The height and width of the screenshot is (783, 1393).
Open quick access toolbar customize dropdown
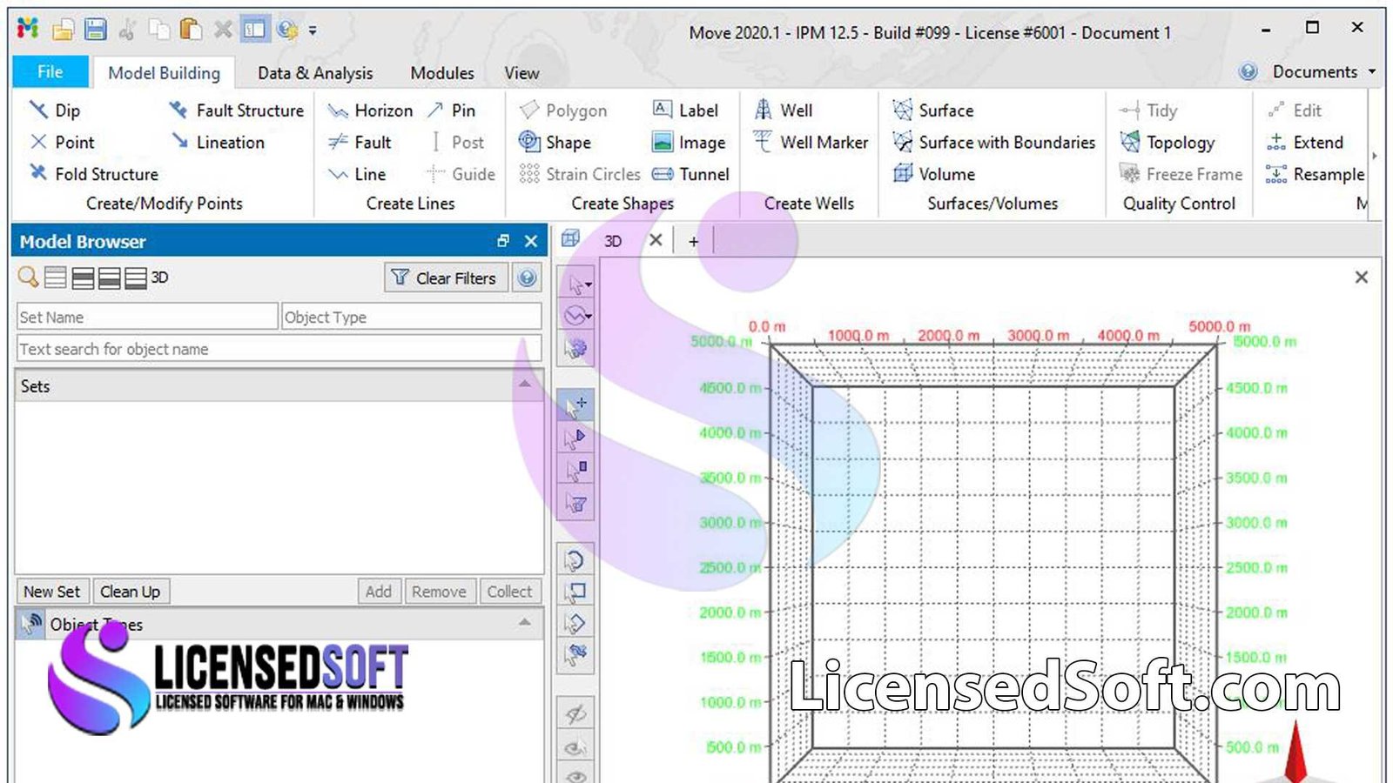click(x=313, y=30)
